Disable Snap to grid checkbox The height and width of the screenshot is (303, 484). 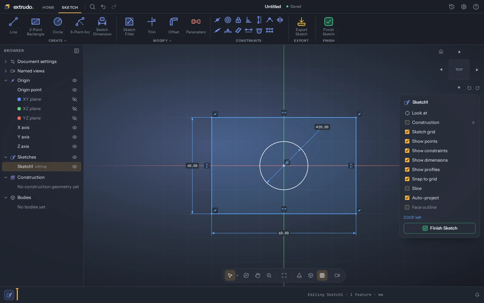coord(407,179)
